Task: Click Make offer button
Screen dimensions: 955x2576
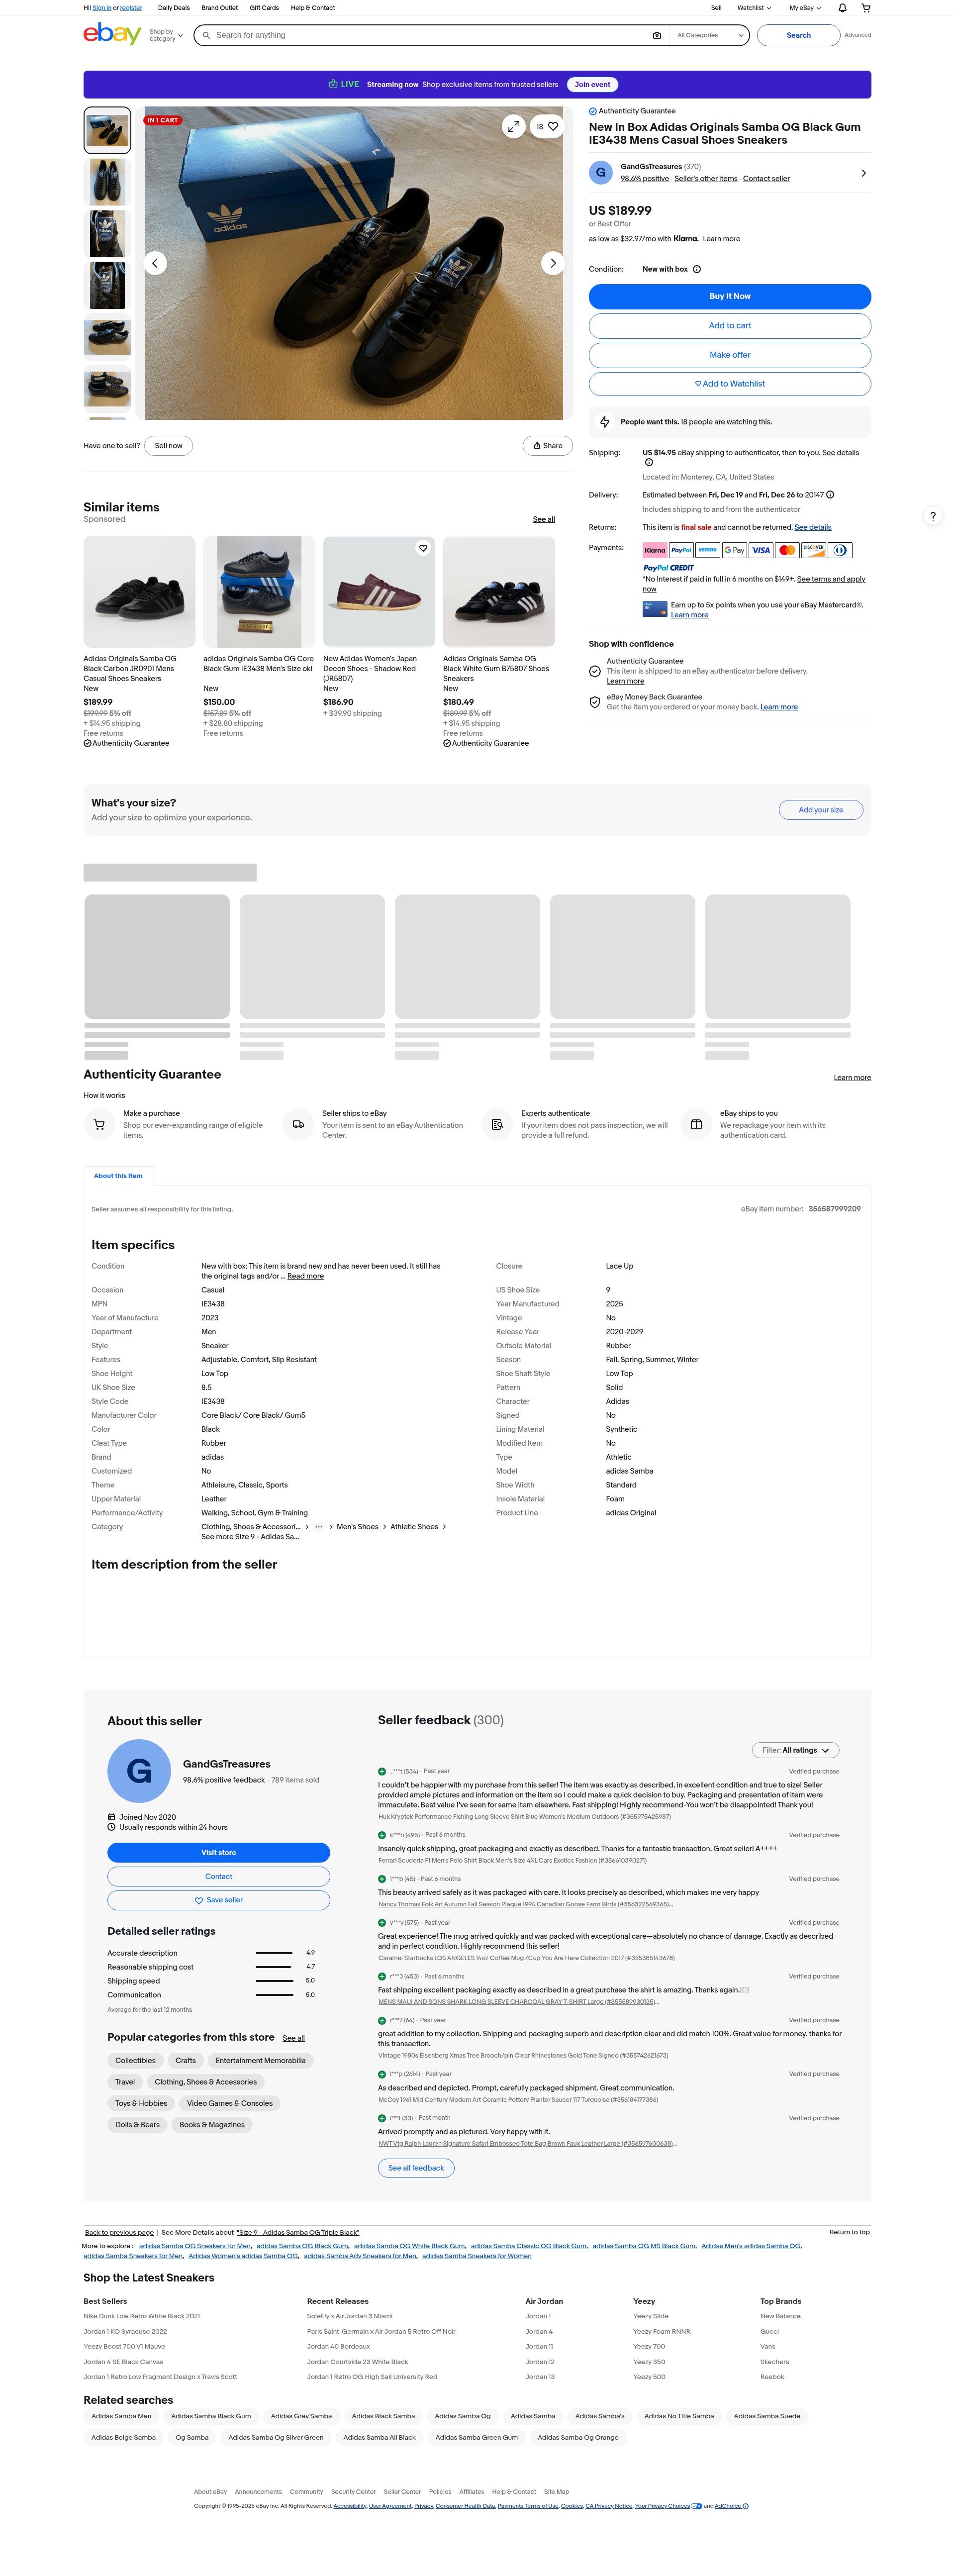Action: 730,355
